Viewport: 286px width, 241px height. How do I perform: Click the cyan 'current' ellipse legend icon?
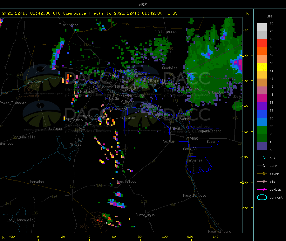coord(262,197)
